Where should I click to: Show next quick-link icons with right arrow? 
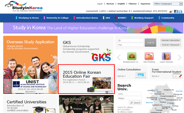[x=180, y=57]
